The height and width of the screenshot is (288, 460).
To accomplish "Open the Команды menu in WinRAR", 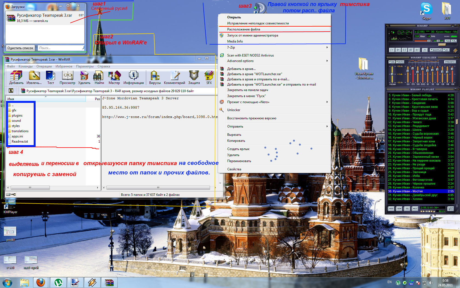I will click(x=25, y=66).
